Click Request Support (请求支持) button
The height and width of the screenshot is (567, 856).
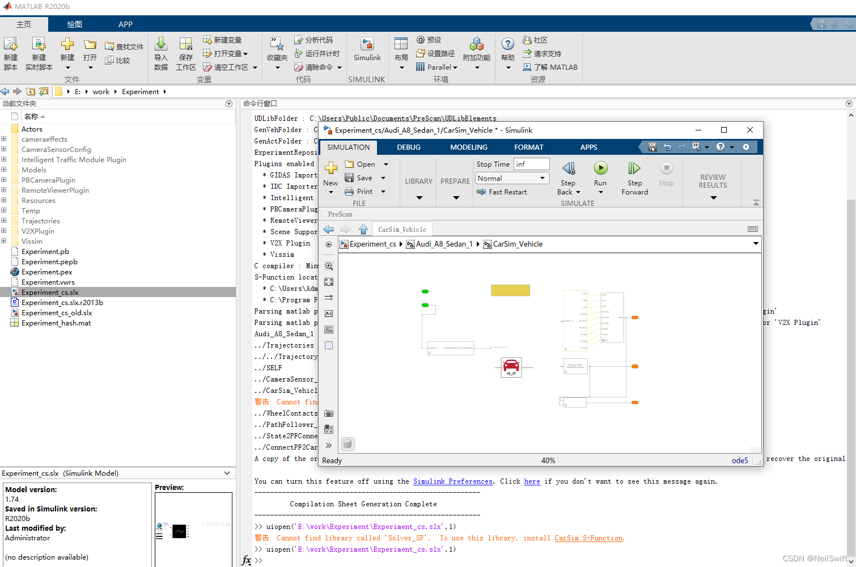click(542, 53)
